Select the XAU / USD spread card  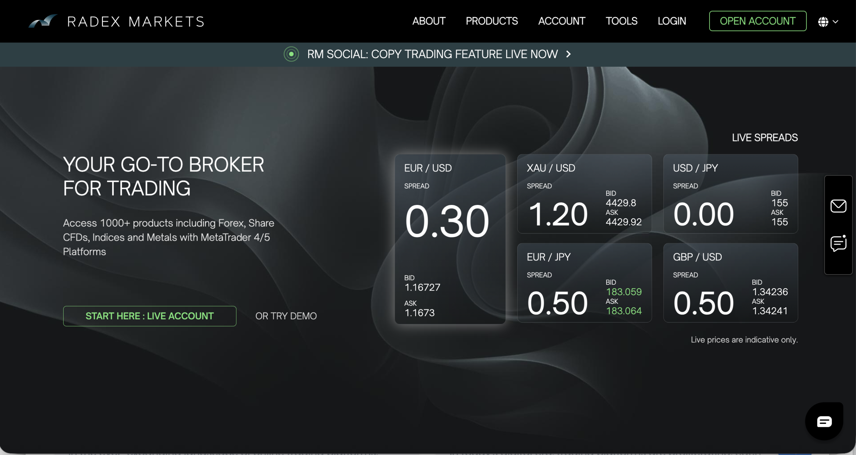click(584, 194)
